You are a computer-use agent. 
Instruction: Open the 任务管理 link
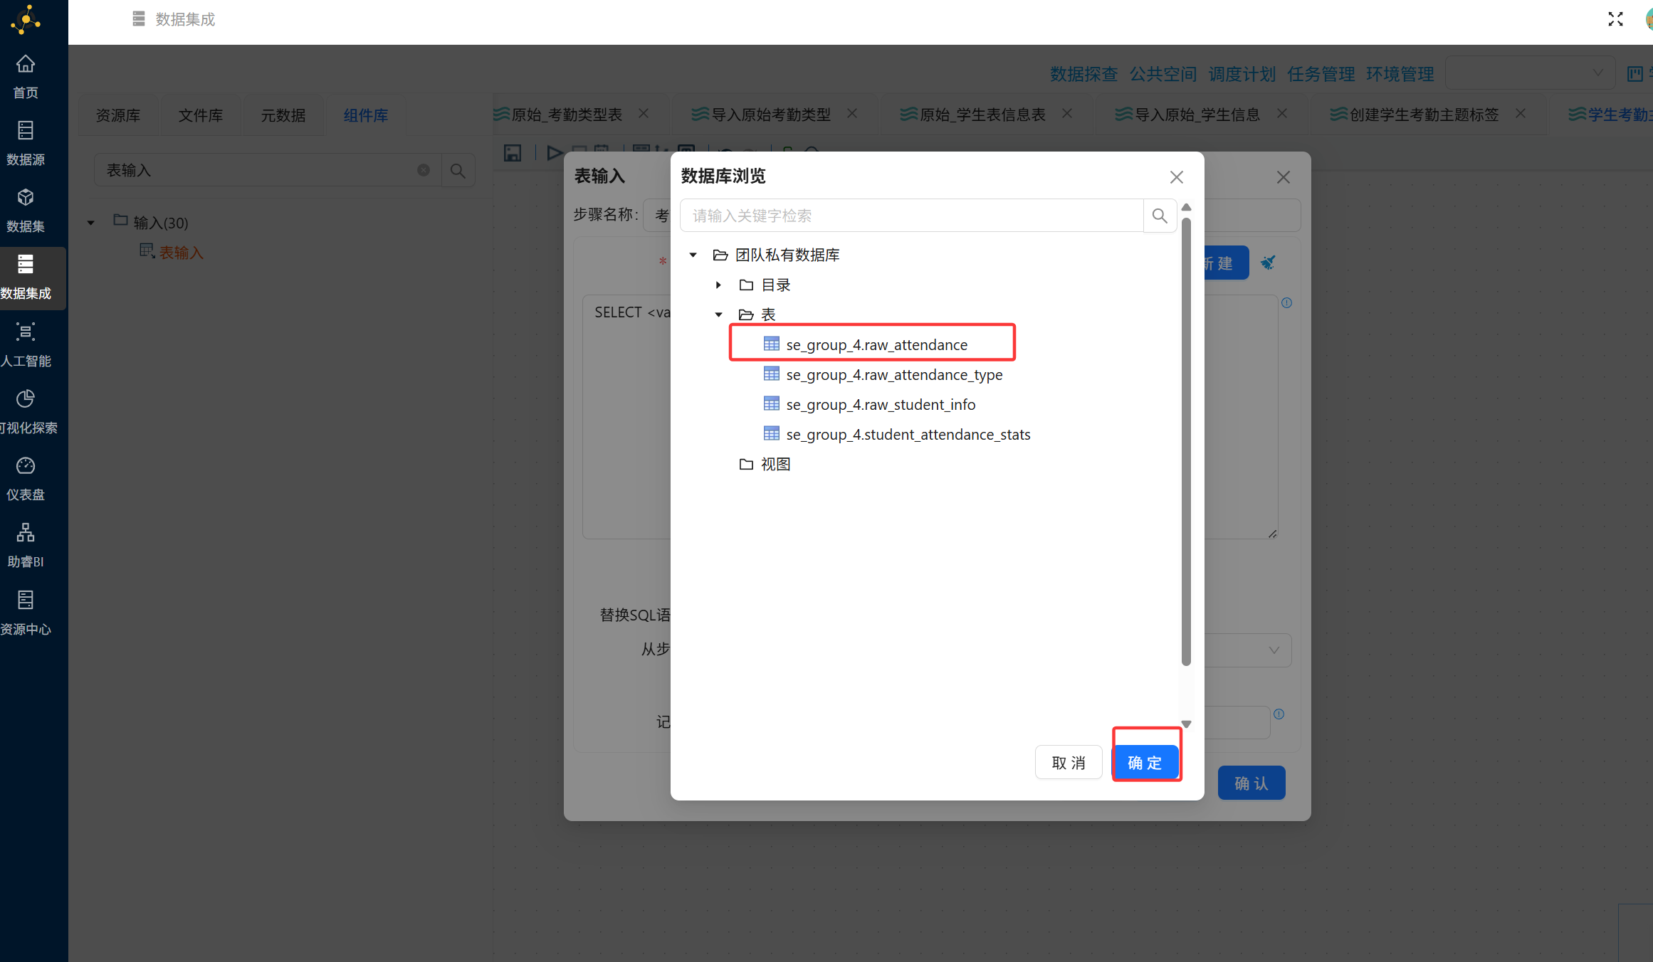1321,74
